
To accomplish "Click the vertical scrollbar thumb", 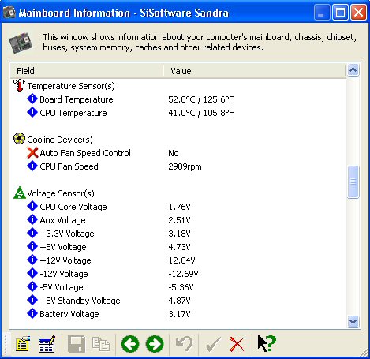I will pos(353,181).
